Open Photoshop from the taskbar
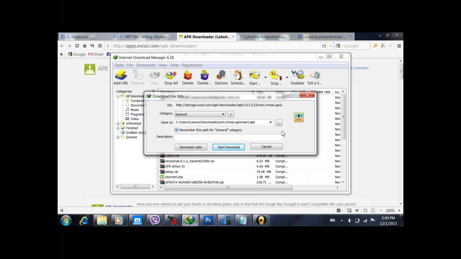Viewport: 461px width, 259px height. coord(208,220)
